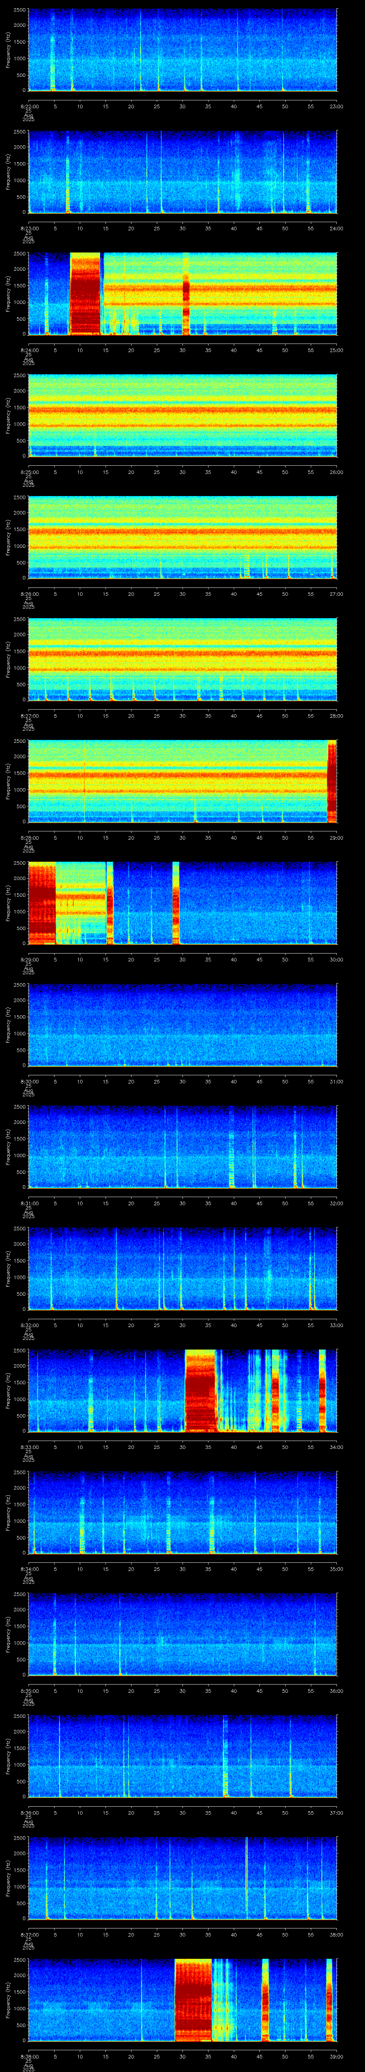Select the spectrogram panel starting at 8:31:00
This screenshot has width=365, height=2072.
coord(182,1148)
